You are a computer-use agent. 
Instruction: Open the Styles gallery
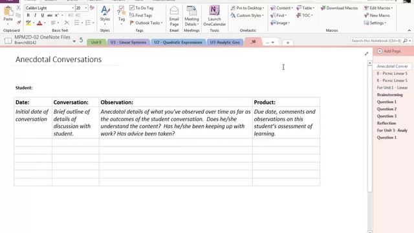[105, 15]
